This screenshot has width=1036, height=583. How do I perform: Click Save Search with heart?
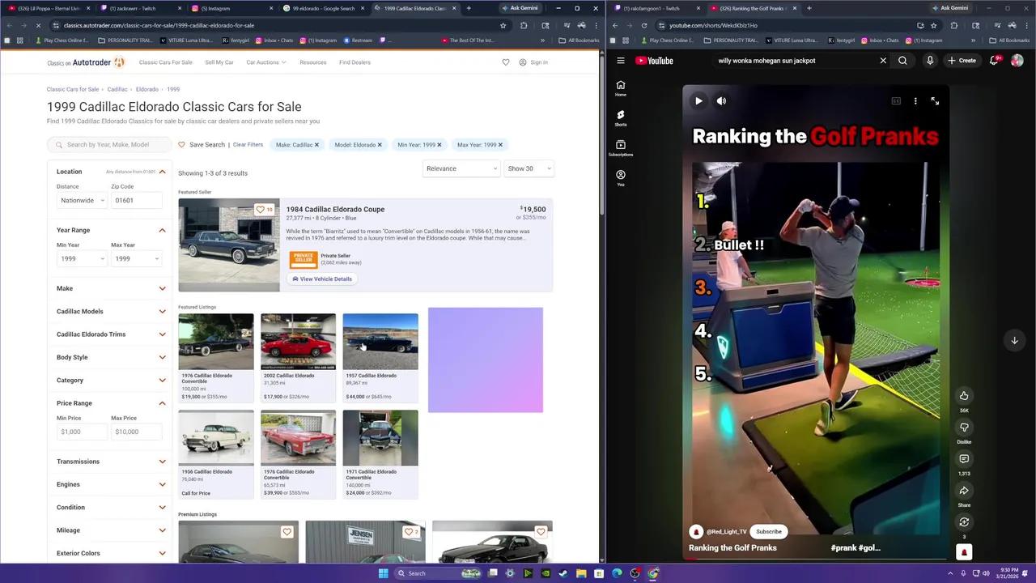pos(202,145)
